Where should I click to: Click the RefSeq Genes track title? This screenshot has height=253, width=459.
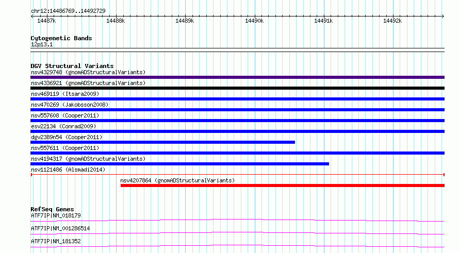[52, 209]
